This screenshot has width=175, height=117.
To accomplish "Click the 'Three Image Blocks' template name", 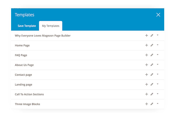I will tap(27, 104).
